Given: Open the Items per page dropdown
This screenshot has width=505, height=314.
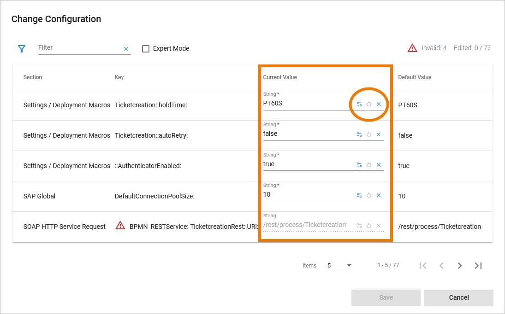Looking at the screenshot, I should [x=340, y=266].
